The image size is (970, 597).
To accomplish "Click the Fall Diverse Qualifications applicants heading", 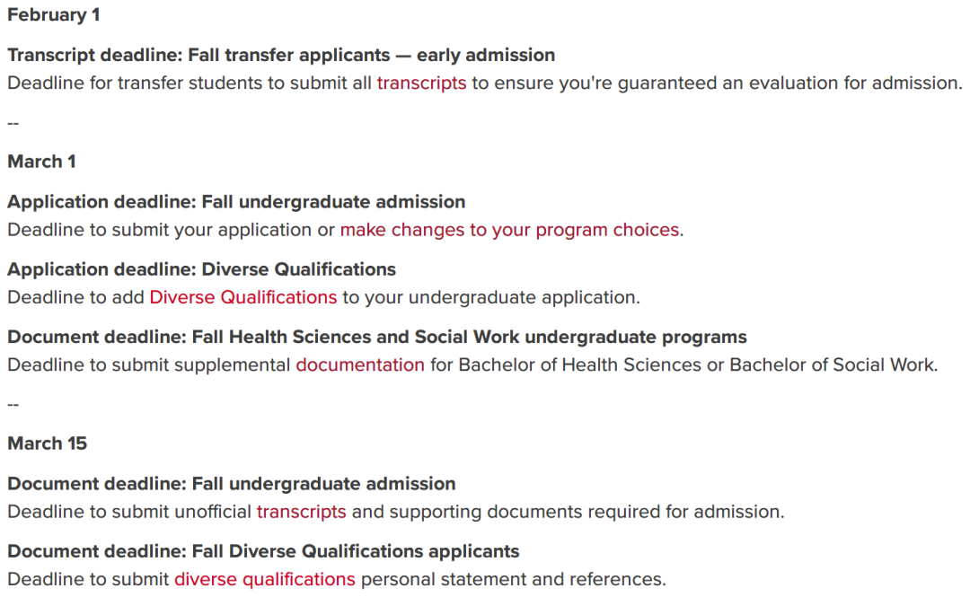I will pos(356,551).
